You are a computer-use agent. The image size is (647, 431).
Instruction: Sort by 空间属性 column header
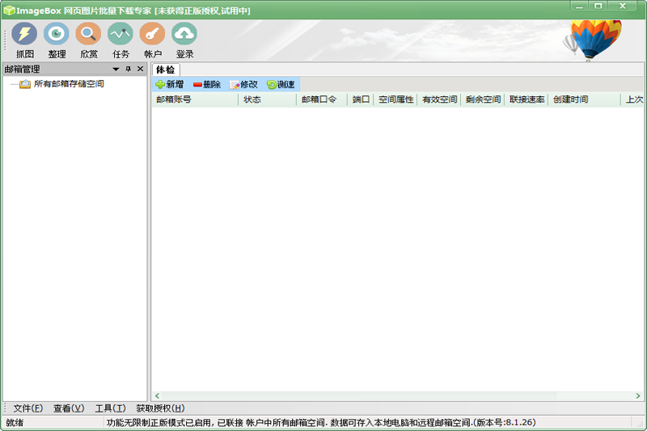[x=395, y=99]
